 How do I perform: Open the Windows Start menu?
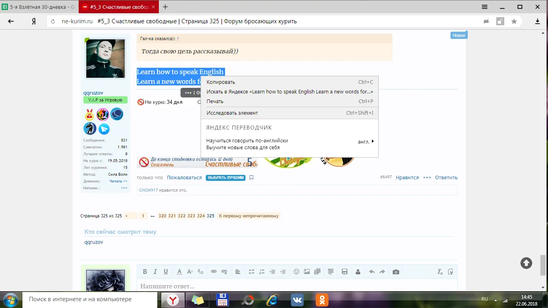click(x=10, y=300)
